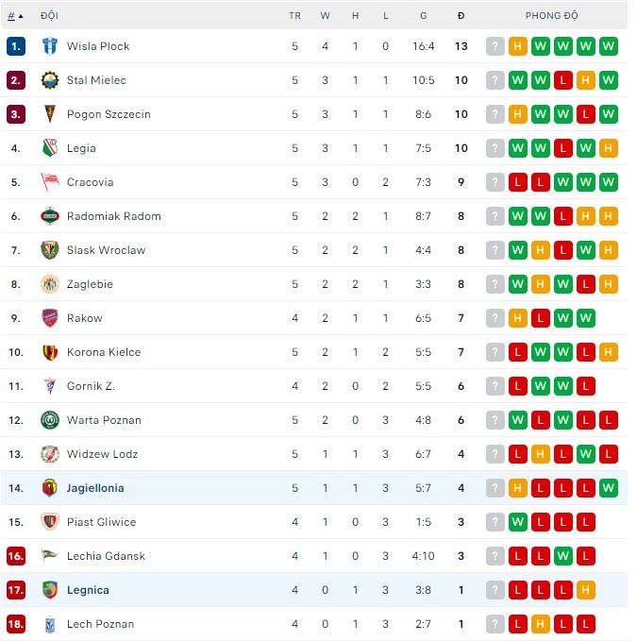Click the Lechia Gdansk pennant logo

coord(50,556)
